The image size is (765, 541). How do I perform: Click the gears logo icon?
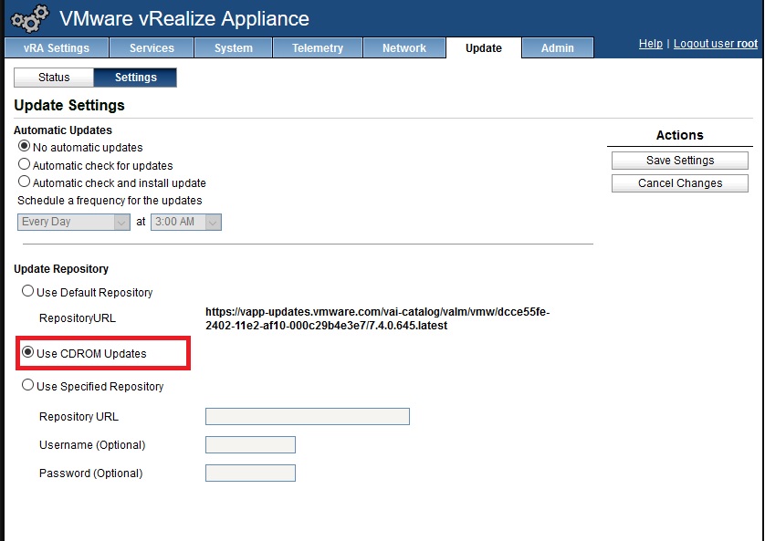coord(30,18)
